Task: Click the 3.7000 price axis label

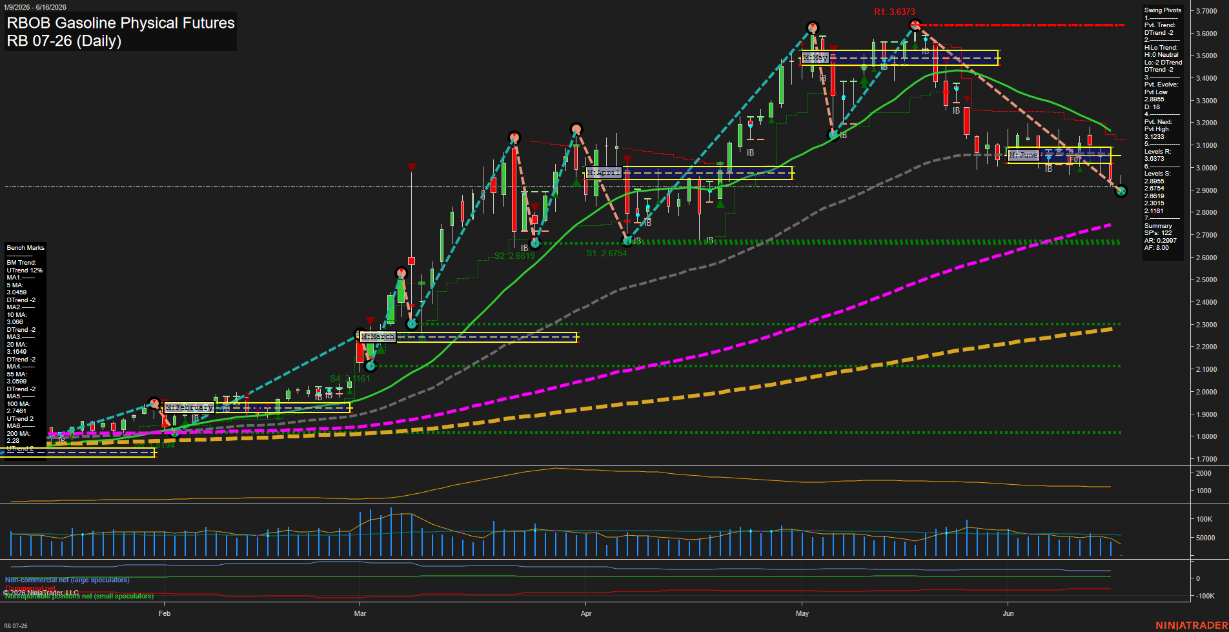Action: tap(1206, 11)
